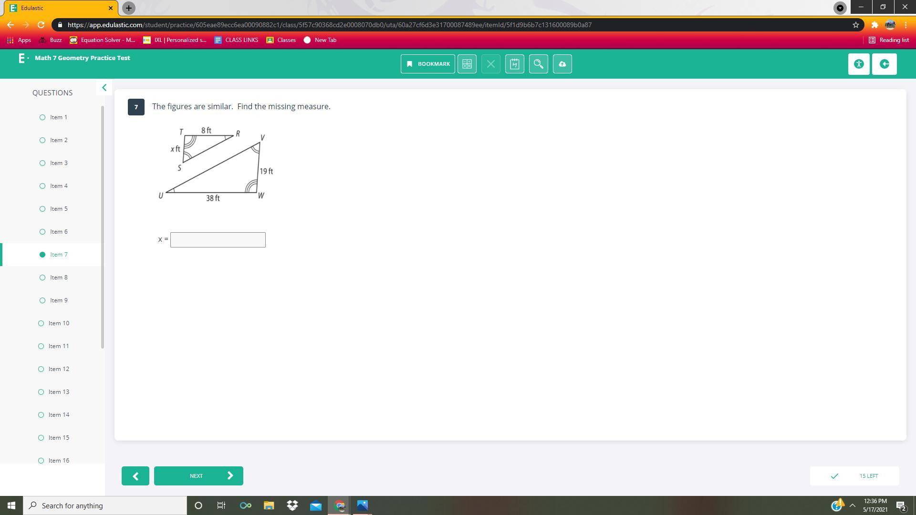Collapse the Questions sidebar panel
Image resolution: width=916 pixels, height=515 pixels.
(x=104, y=88)
